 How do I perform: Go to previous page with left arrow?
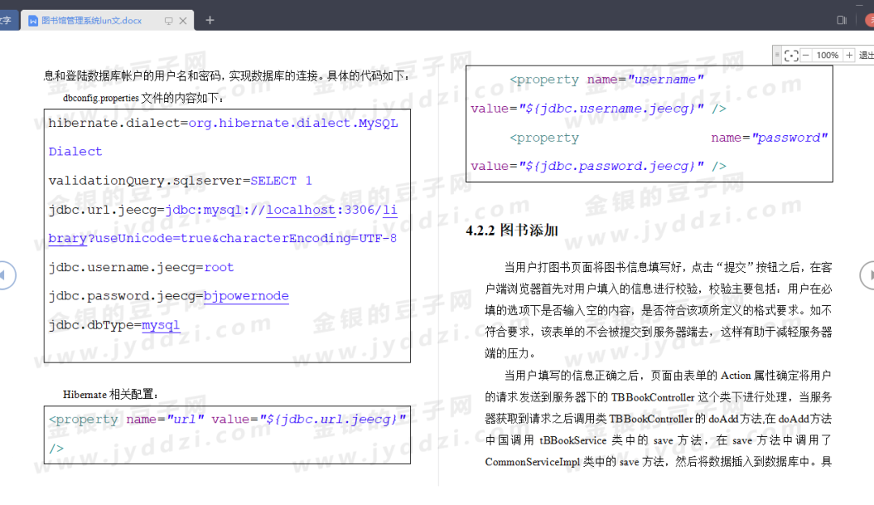3,275
